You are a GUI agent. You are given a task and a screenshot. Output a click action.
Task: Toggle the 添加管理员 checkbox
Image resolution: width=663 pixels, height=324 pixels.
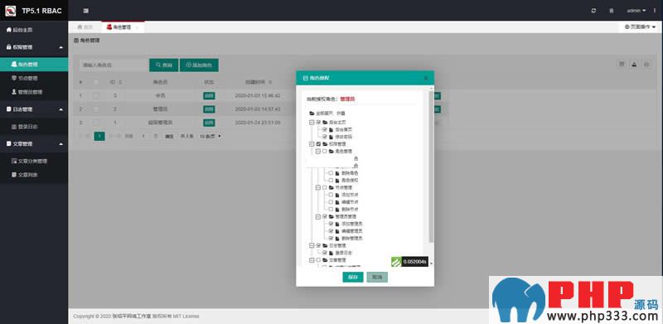[x=331, y=224]
